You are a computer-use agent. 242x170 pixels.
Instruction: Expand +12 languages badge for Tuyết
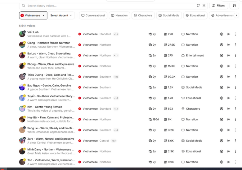pos(116,98)
